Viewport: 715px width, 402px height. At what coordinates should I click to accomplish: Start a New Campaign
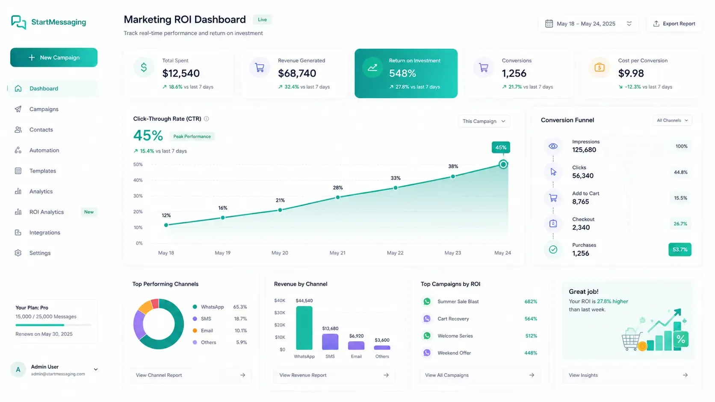(54, 57)
